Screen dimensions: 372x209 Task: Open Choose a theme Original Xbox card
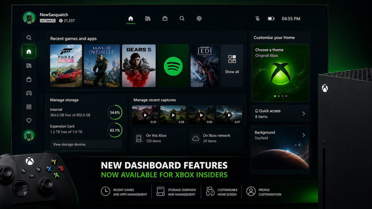(x=280, y=73)
